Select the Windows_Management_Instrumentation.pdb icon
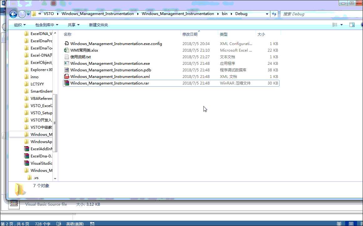 click(67, 70)
